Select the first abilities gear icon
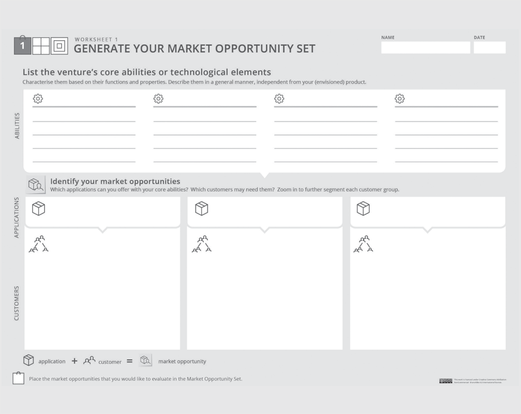Viewport: 521px width, 414px height. coord(38,98)
